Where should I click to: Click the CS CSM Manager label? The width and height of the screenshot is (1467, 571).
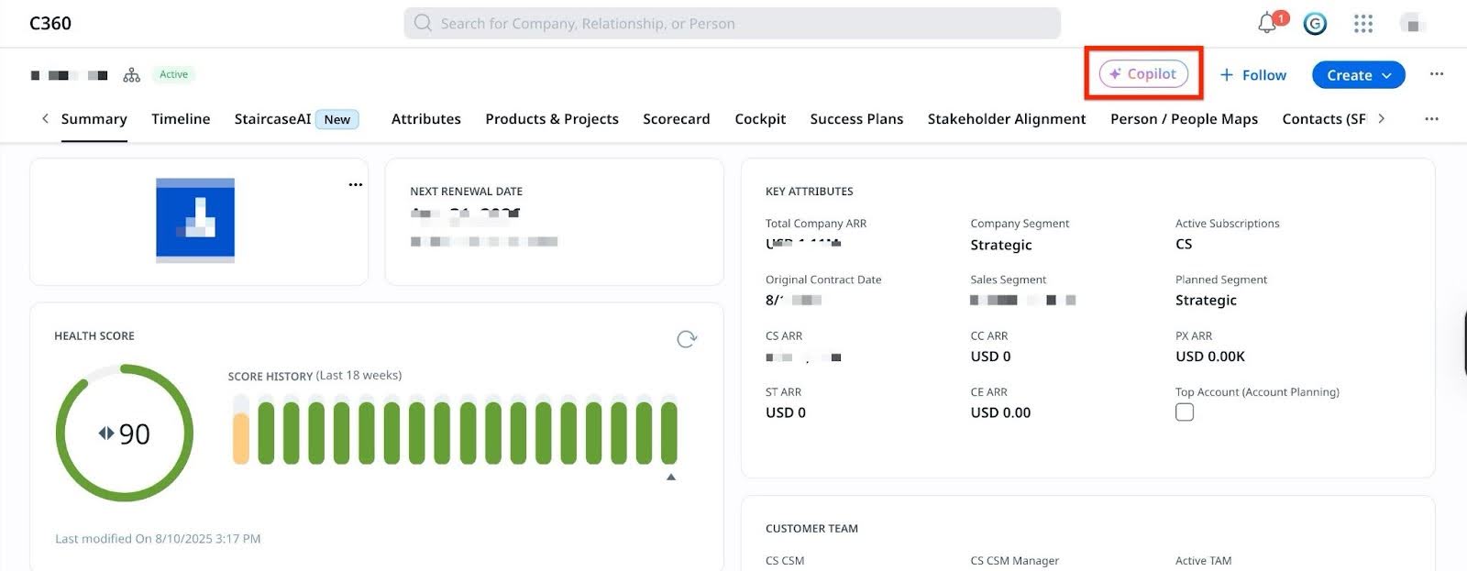coord(1014,561)
